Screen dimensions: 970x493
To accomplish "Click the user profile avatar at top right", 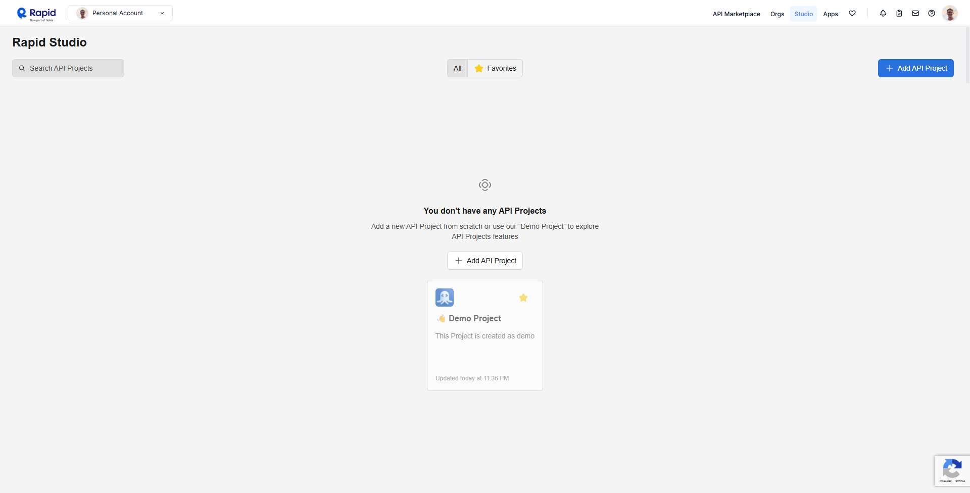I will [x=950, y=14].
